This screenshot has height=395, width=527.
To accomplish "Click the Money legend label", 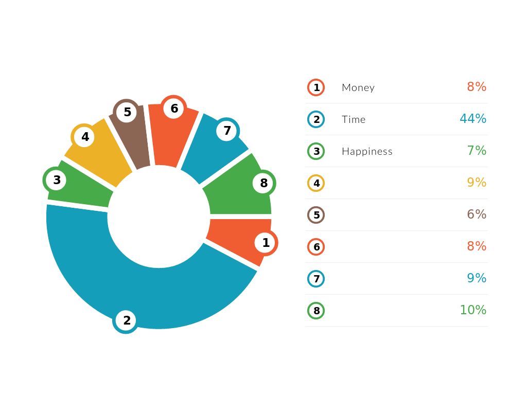I will 358,87.
